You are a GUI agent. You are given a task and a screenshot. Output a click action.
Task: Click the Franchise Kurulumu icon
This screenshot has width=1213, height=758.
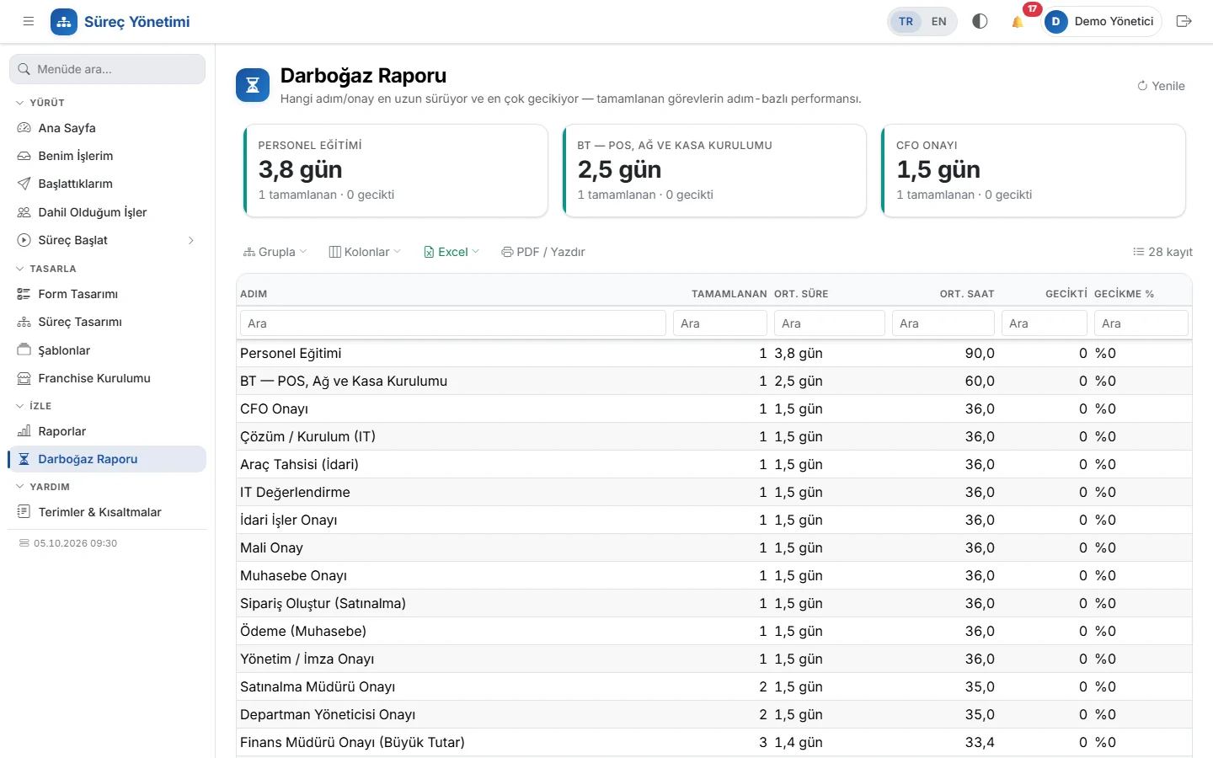point(24,378)
